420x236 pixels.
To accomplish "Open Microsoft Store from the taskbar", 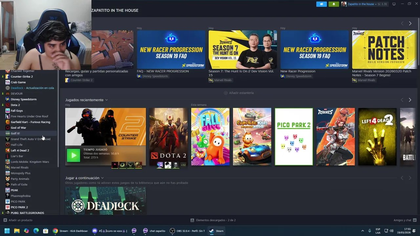I will click(x=46, y=231).
